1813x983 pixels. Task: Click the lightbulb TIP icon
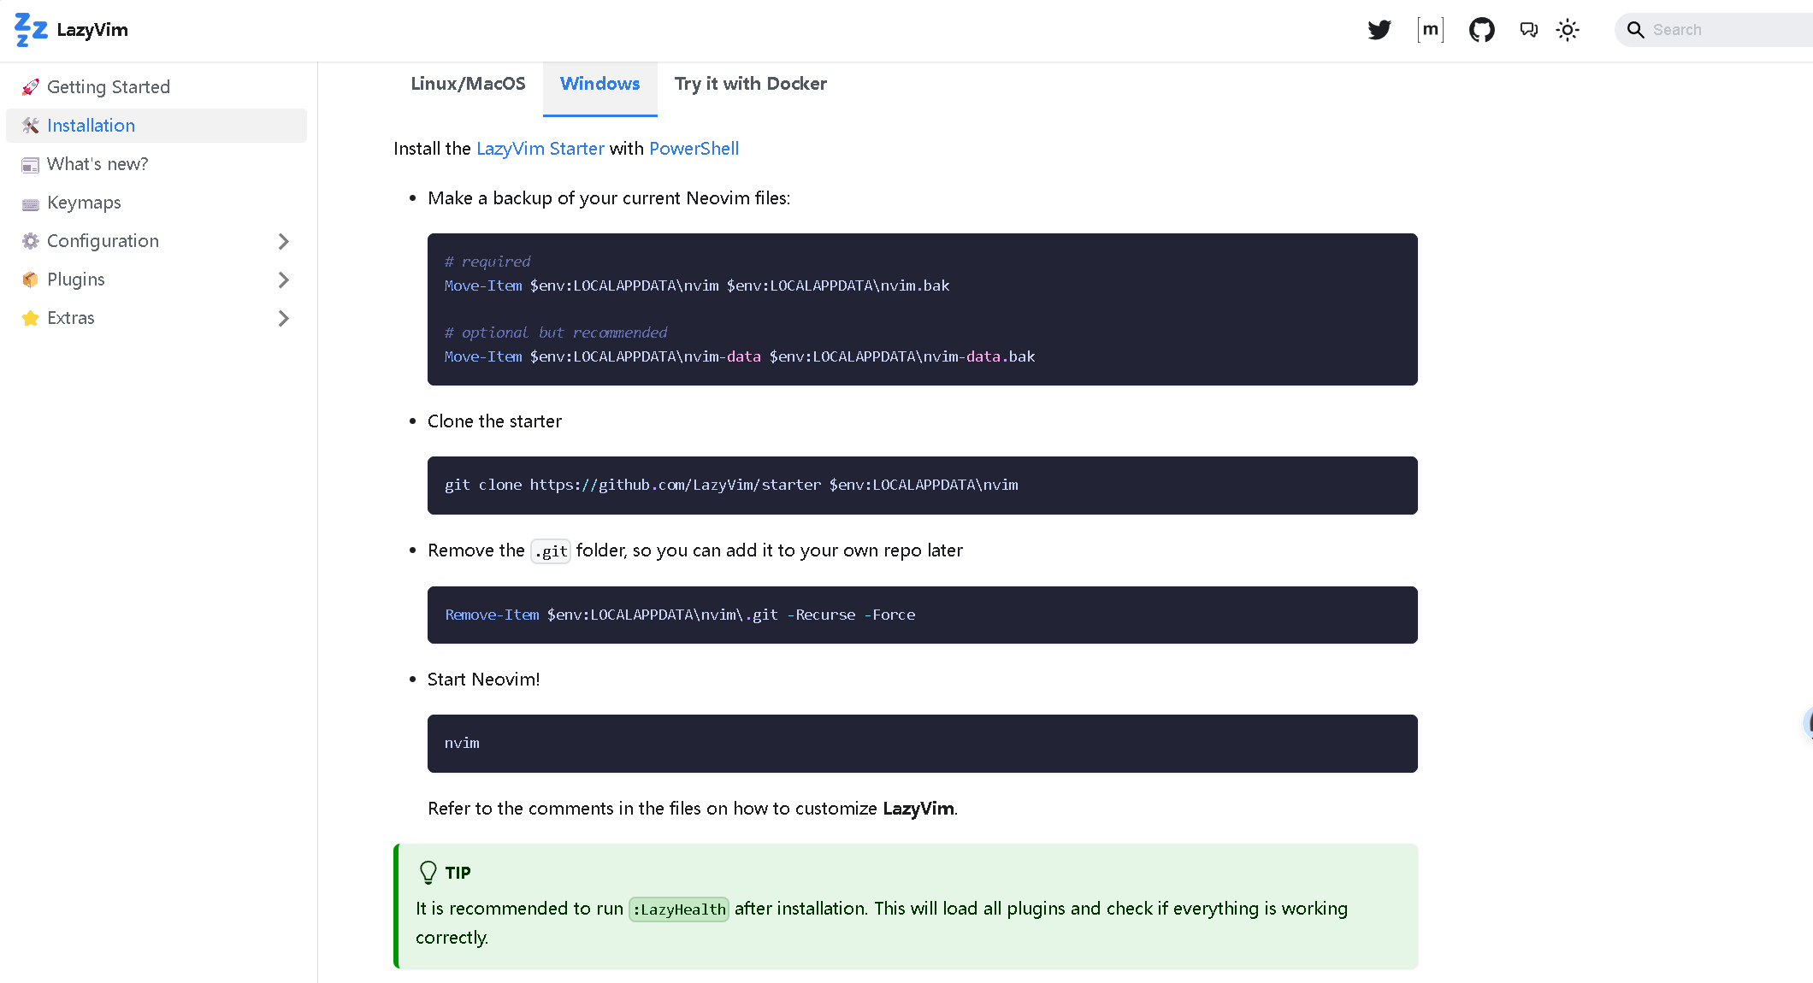pyautogui.click(x=428, y=872)
